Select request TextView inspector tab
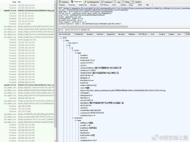Viewport: 190px width, 142px height. [x=72, y=5]
